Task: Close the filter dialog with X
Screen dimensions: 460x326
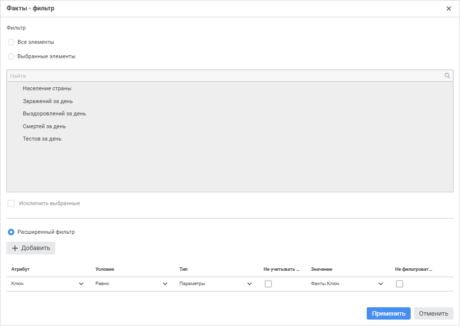Action: 449,8
